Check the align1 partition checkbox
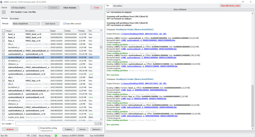255x137 pixels. [x=3, y=77]
